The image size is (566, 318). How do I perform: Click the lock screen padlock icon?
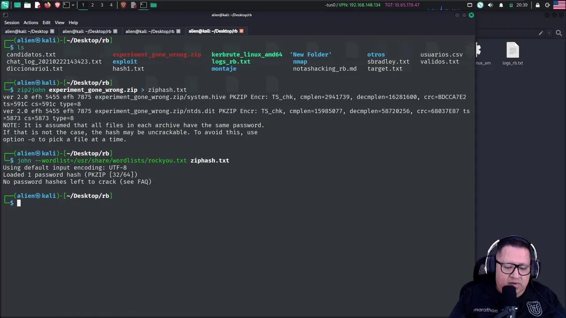538,5
